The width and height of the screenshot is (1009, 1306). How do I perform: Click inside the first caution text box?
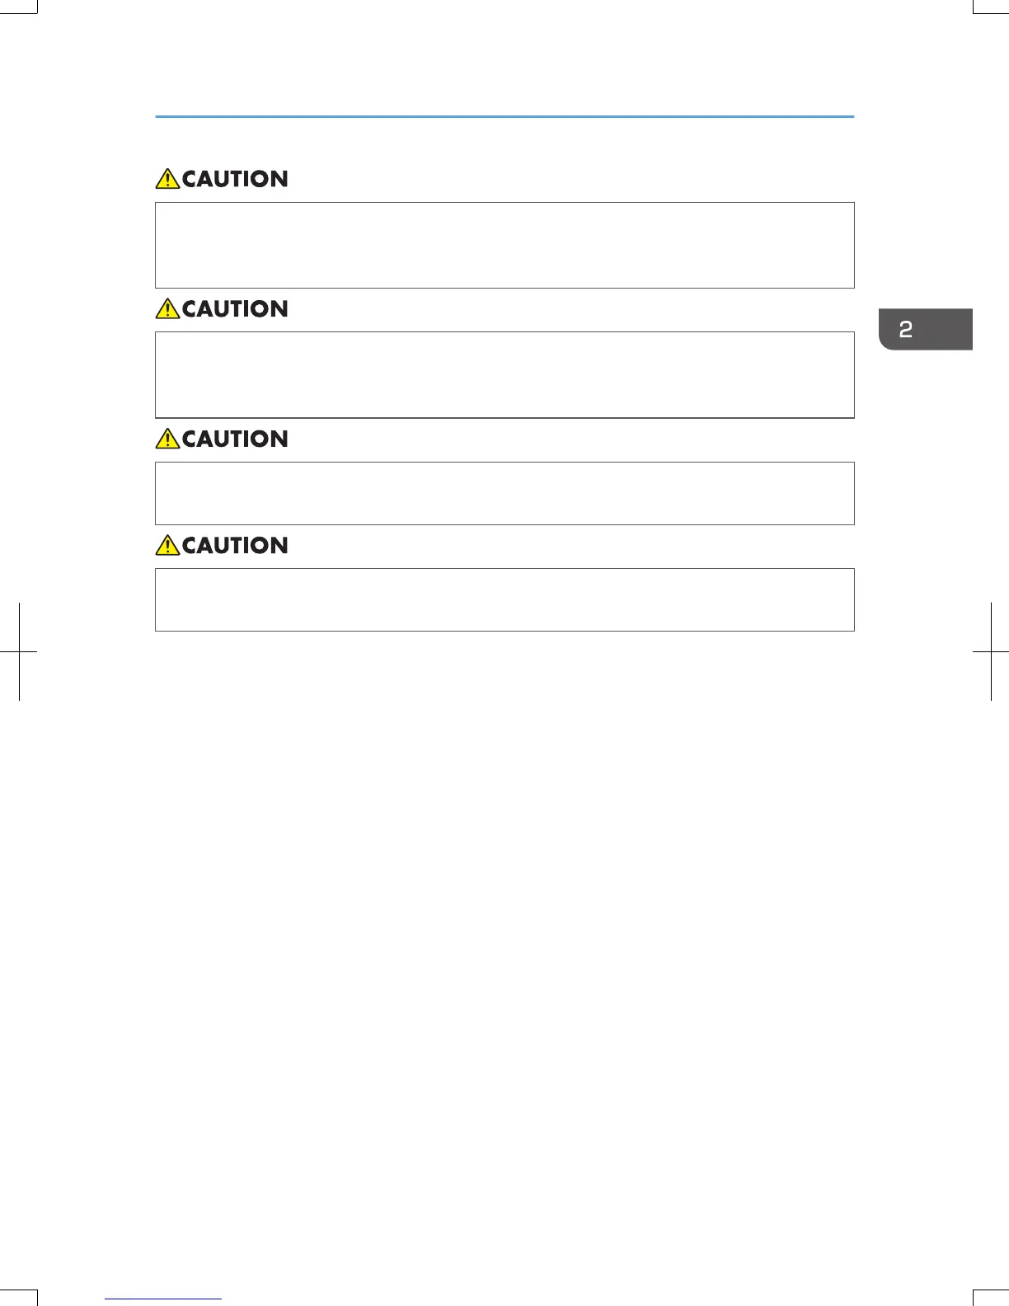tap(504, 245)
